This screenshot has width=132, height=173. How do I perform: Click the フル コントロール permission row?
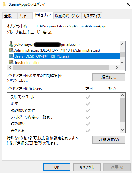coord(64,97)
